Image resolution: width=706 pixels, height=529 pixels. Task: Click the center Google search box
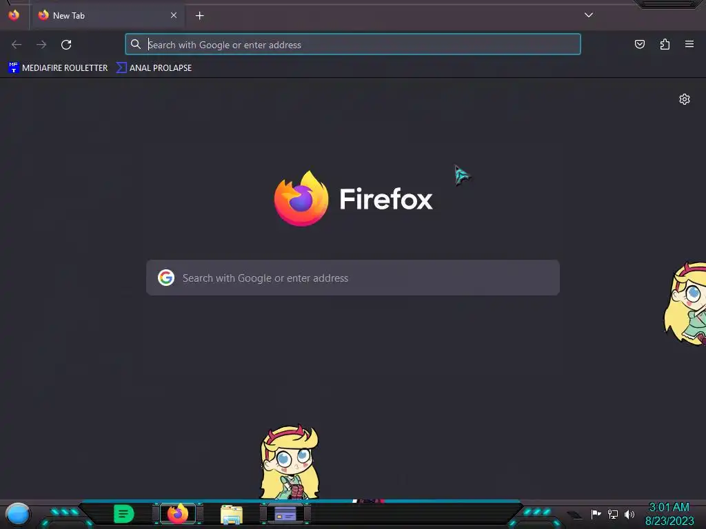pos(353,278)
